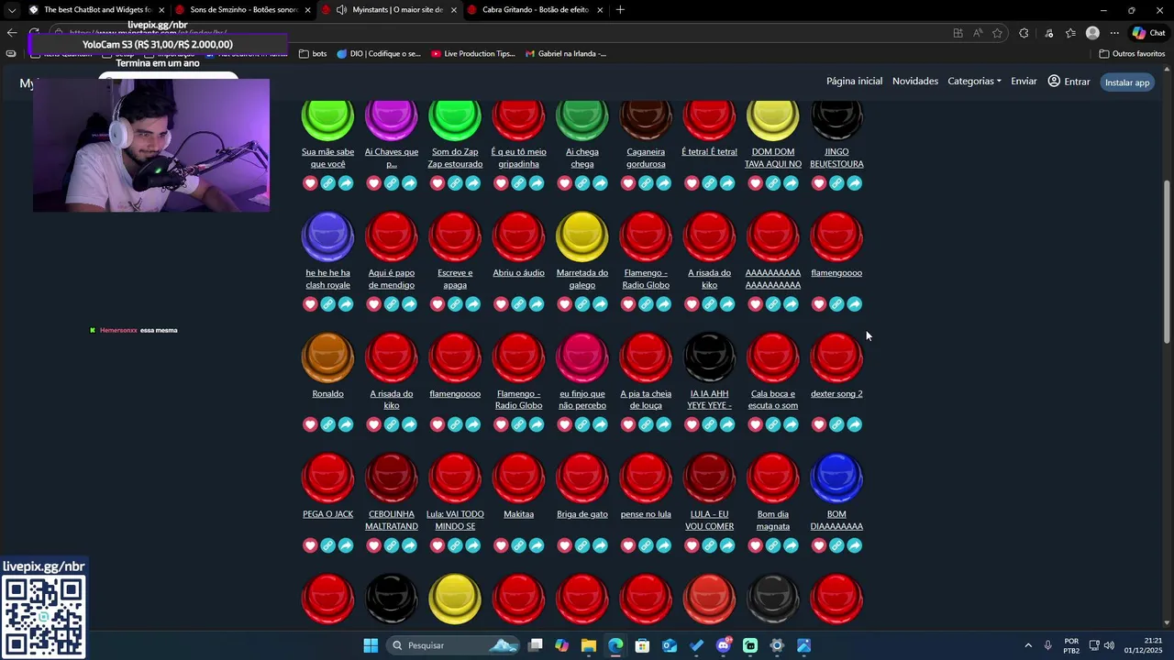Viewport: 1174px width, 660px height.
Task: Favorite 'Briga de gato' with heart icon
Action: 564,545
